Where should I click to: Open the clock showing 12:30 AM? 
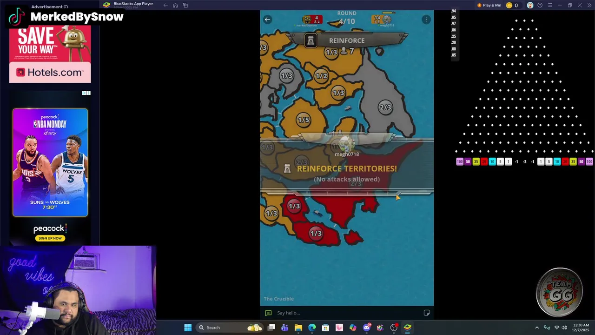click(581, 328)
